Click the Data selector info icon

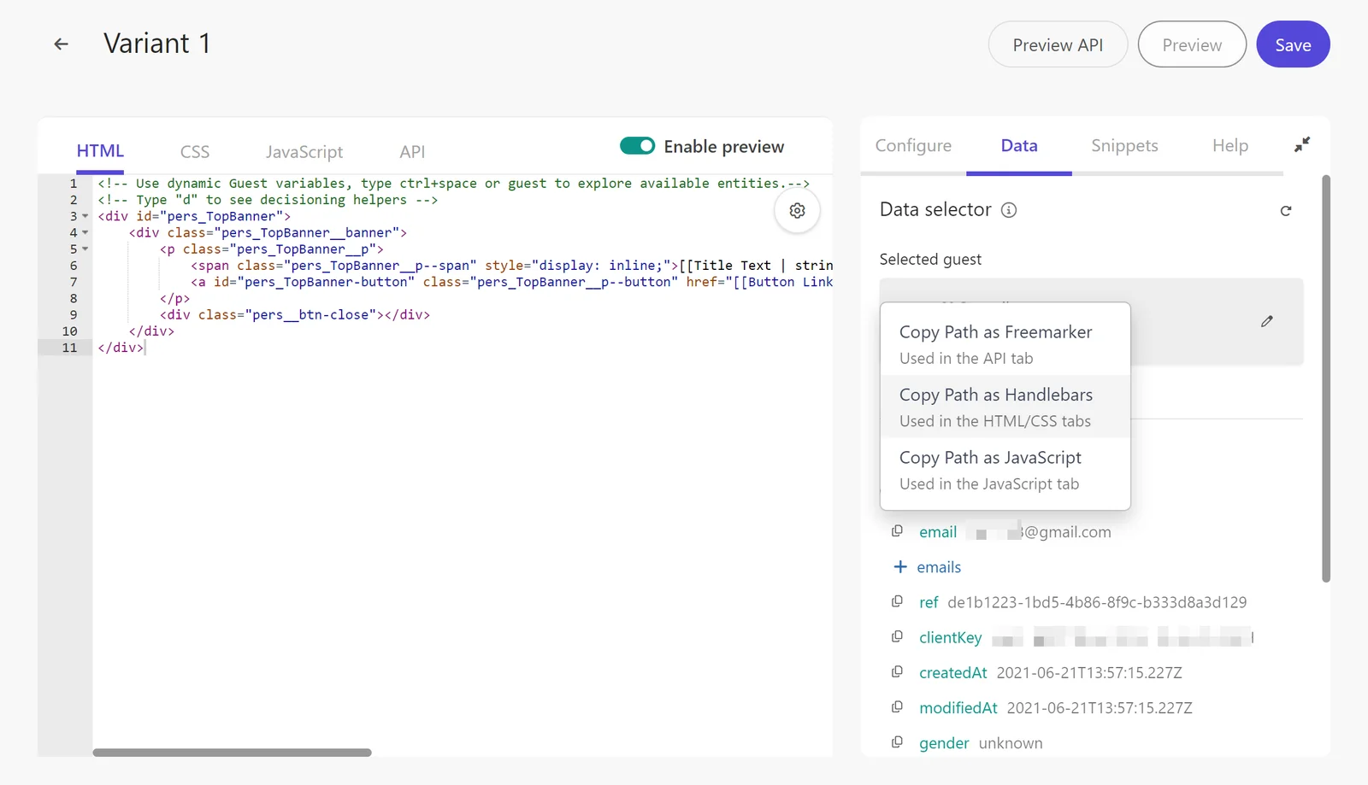[x=1009, y=210]
